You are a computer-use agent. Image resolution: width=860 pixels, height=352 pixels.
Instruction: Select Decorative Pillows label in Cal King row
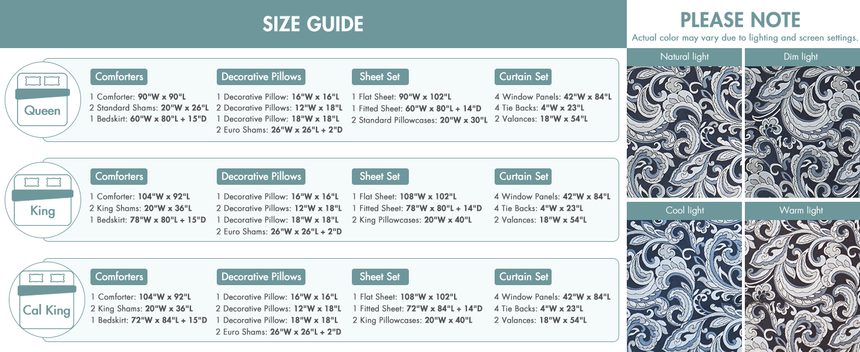coord(261,277)
